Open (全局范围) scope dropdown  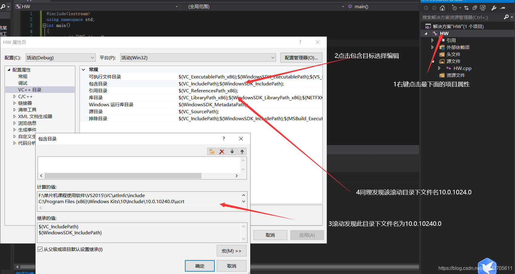(343, 6)
